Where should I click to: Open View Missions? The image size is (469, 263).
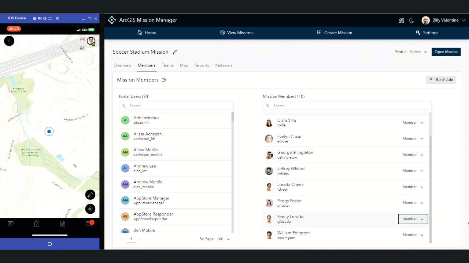[x=236, y=33]
